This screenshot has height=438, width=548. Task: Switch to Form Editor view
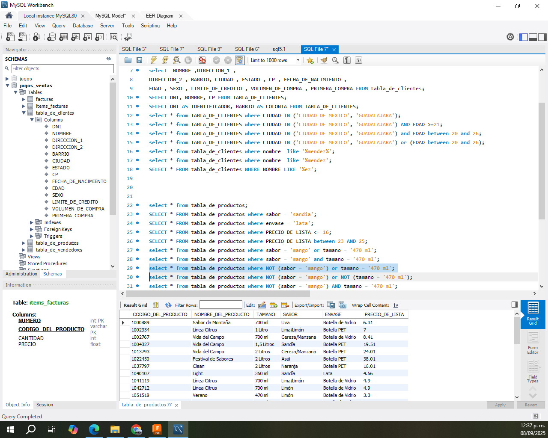pyautogui.click(x=533, y=343)
